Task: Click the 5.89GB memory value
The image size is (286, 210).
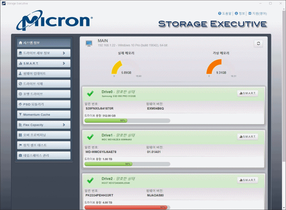Action: [126, 72]
